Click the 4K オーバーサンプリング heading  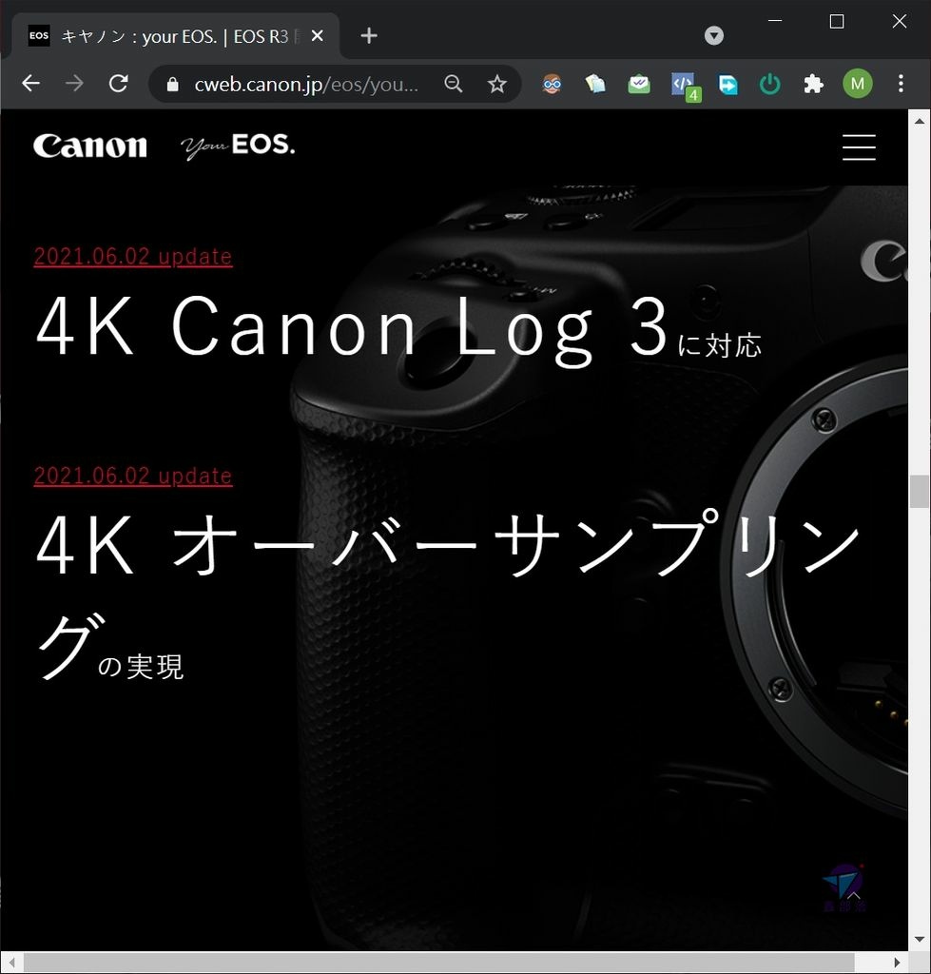(x=447, y=596)
